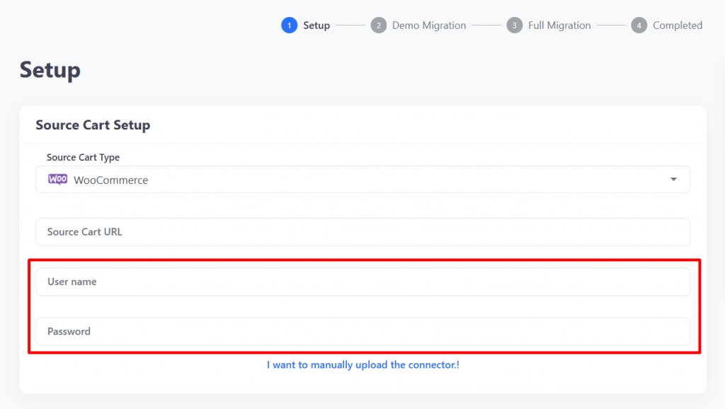The width and height of the screenshot is (725, 409).
Task: Open the manually upload connector link
Action: [363, 364]
